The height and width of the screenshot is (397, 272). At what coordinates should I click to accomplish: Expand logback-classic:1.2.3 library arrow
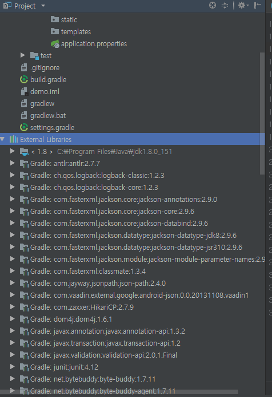pos(12,175)
